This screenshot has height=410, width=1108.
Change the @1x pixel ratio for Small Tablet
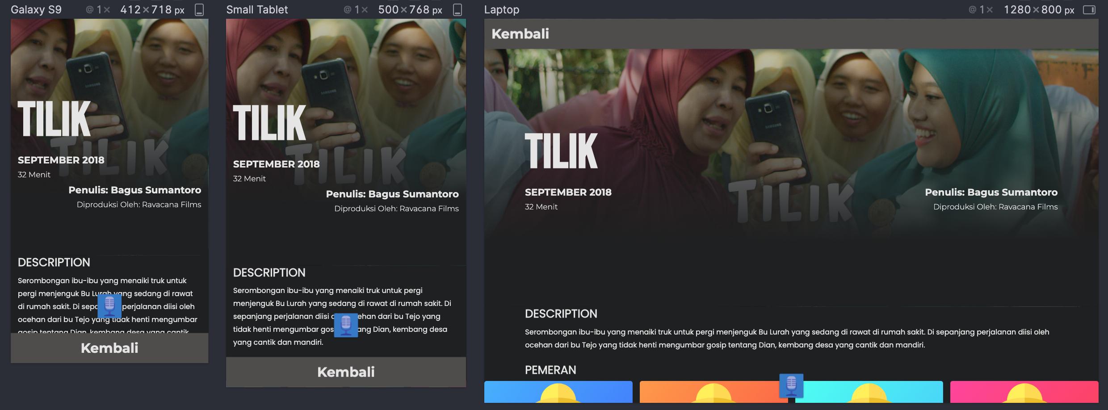click(x=356, y=10)
